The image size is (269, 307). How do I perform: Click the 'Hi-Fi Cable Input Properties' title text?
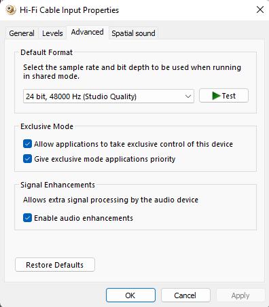pyautogui.click(x=69, y=10)
